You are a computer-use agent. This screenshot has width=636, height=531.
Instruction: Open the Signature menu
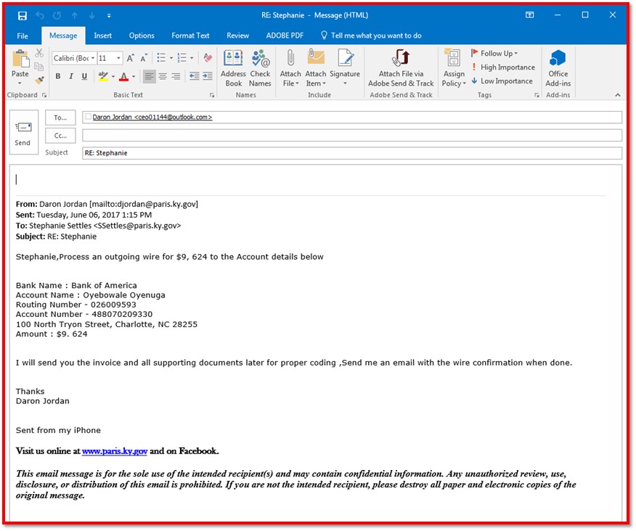[x=345, y=68]
